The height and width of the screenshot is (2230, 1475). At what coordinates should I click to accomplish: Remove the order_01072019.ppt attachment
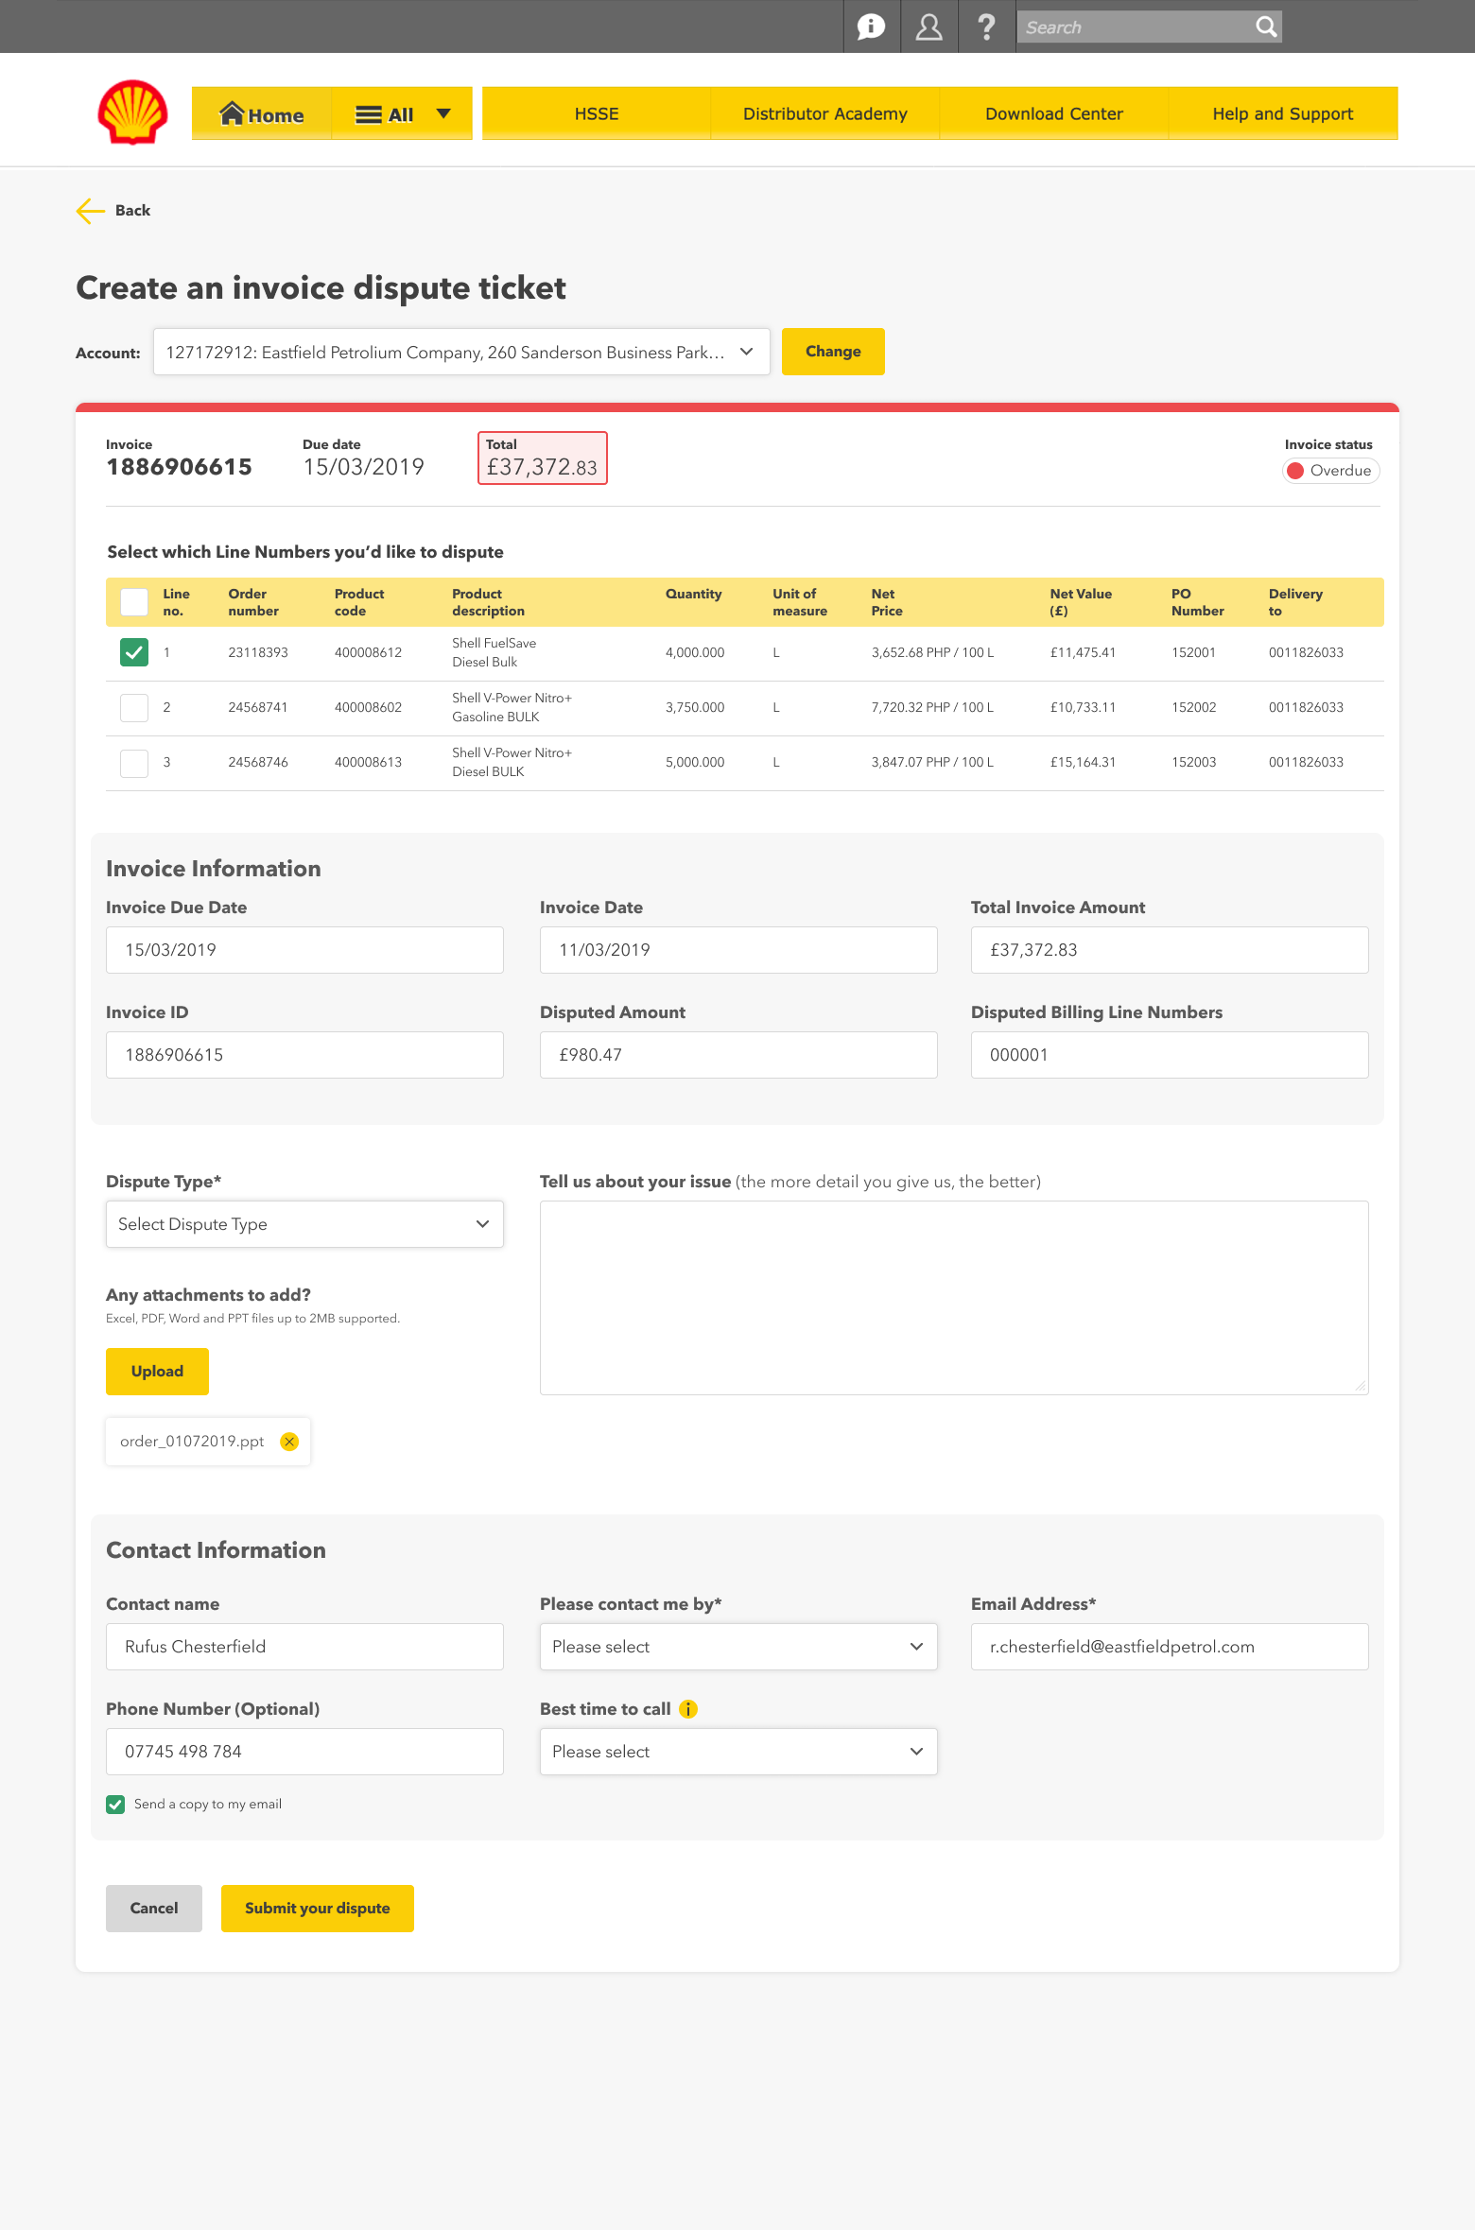tap(289, 1442)
